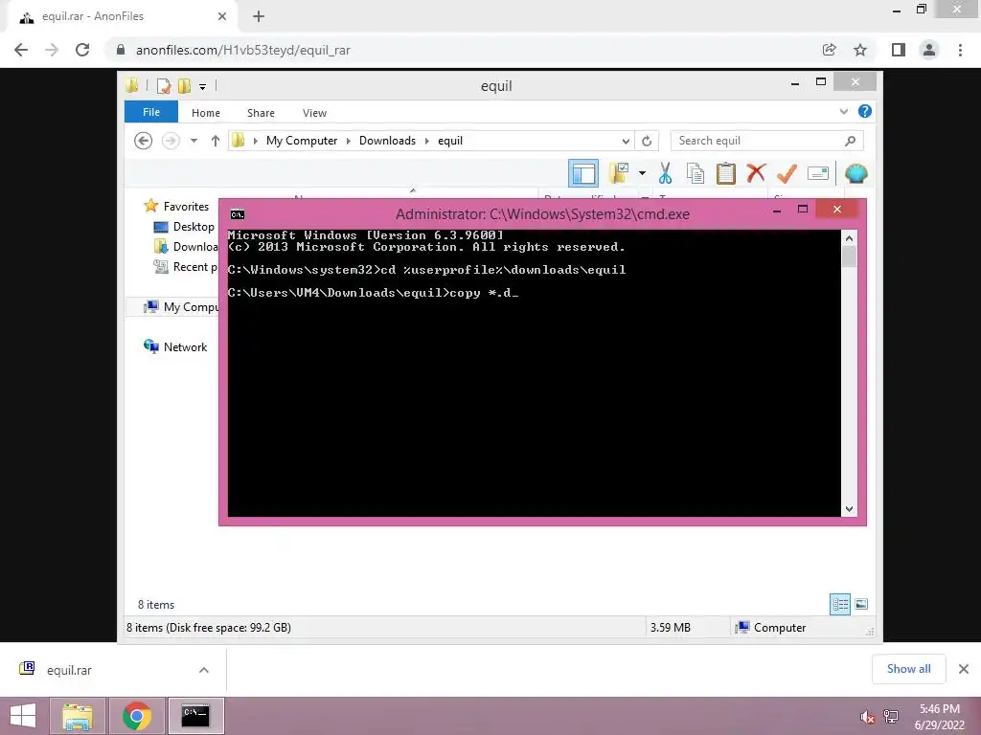The image size is (981, 735).
Task: Click the cmd vertical scrollbar thumb
Action: tap(849, 256)
